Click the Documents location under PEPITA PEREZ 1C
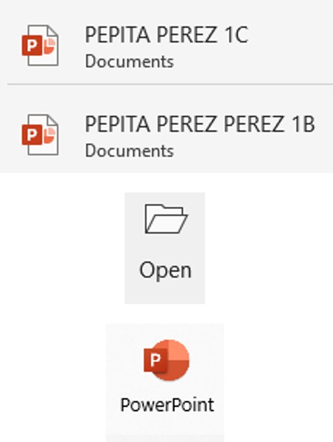Image resolution: width=333 pixels, height=442 pixels. (x=129, y=62)
